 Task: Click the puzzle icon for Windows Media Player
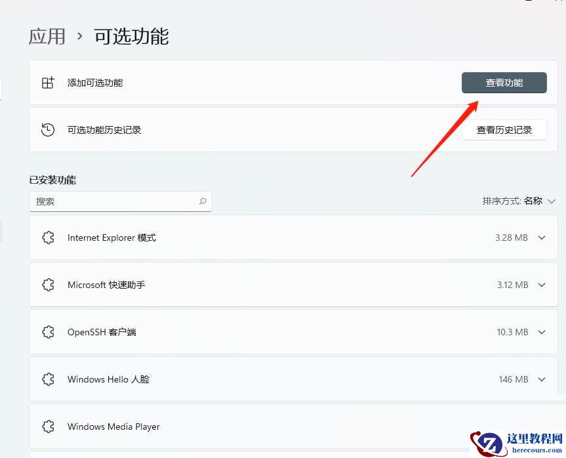coord(48,426)
